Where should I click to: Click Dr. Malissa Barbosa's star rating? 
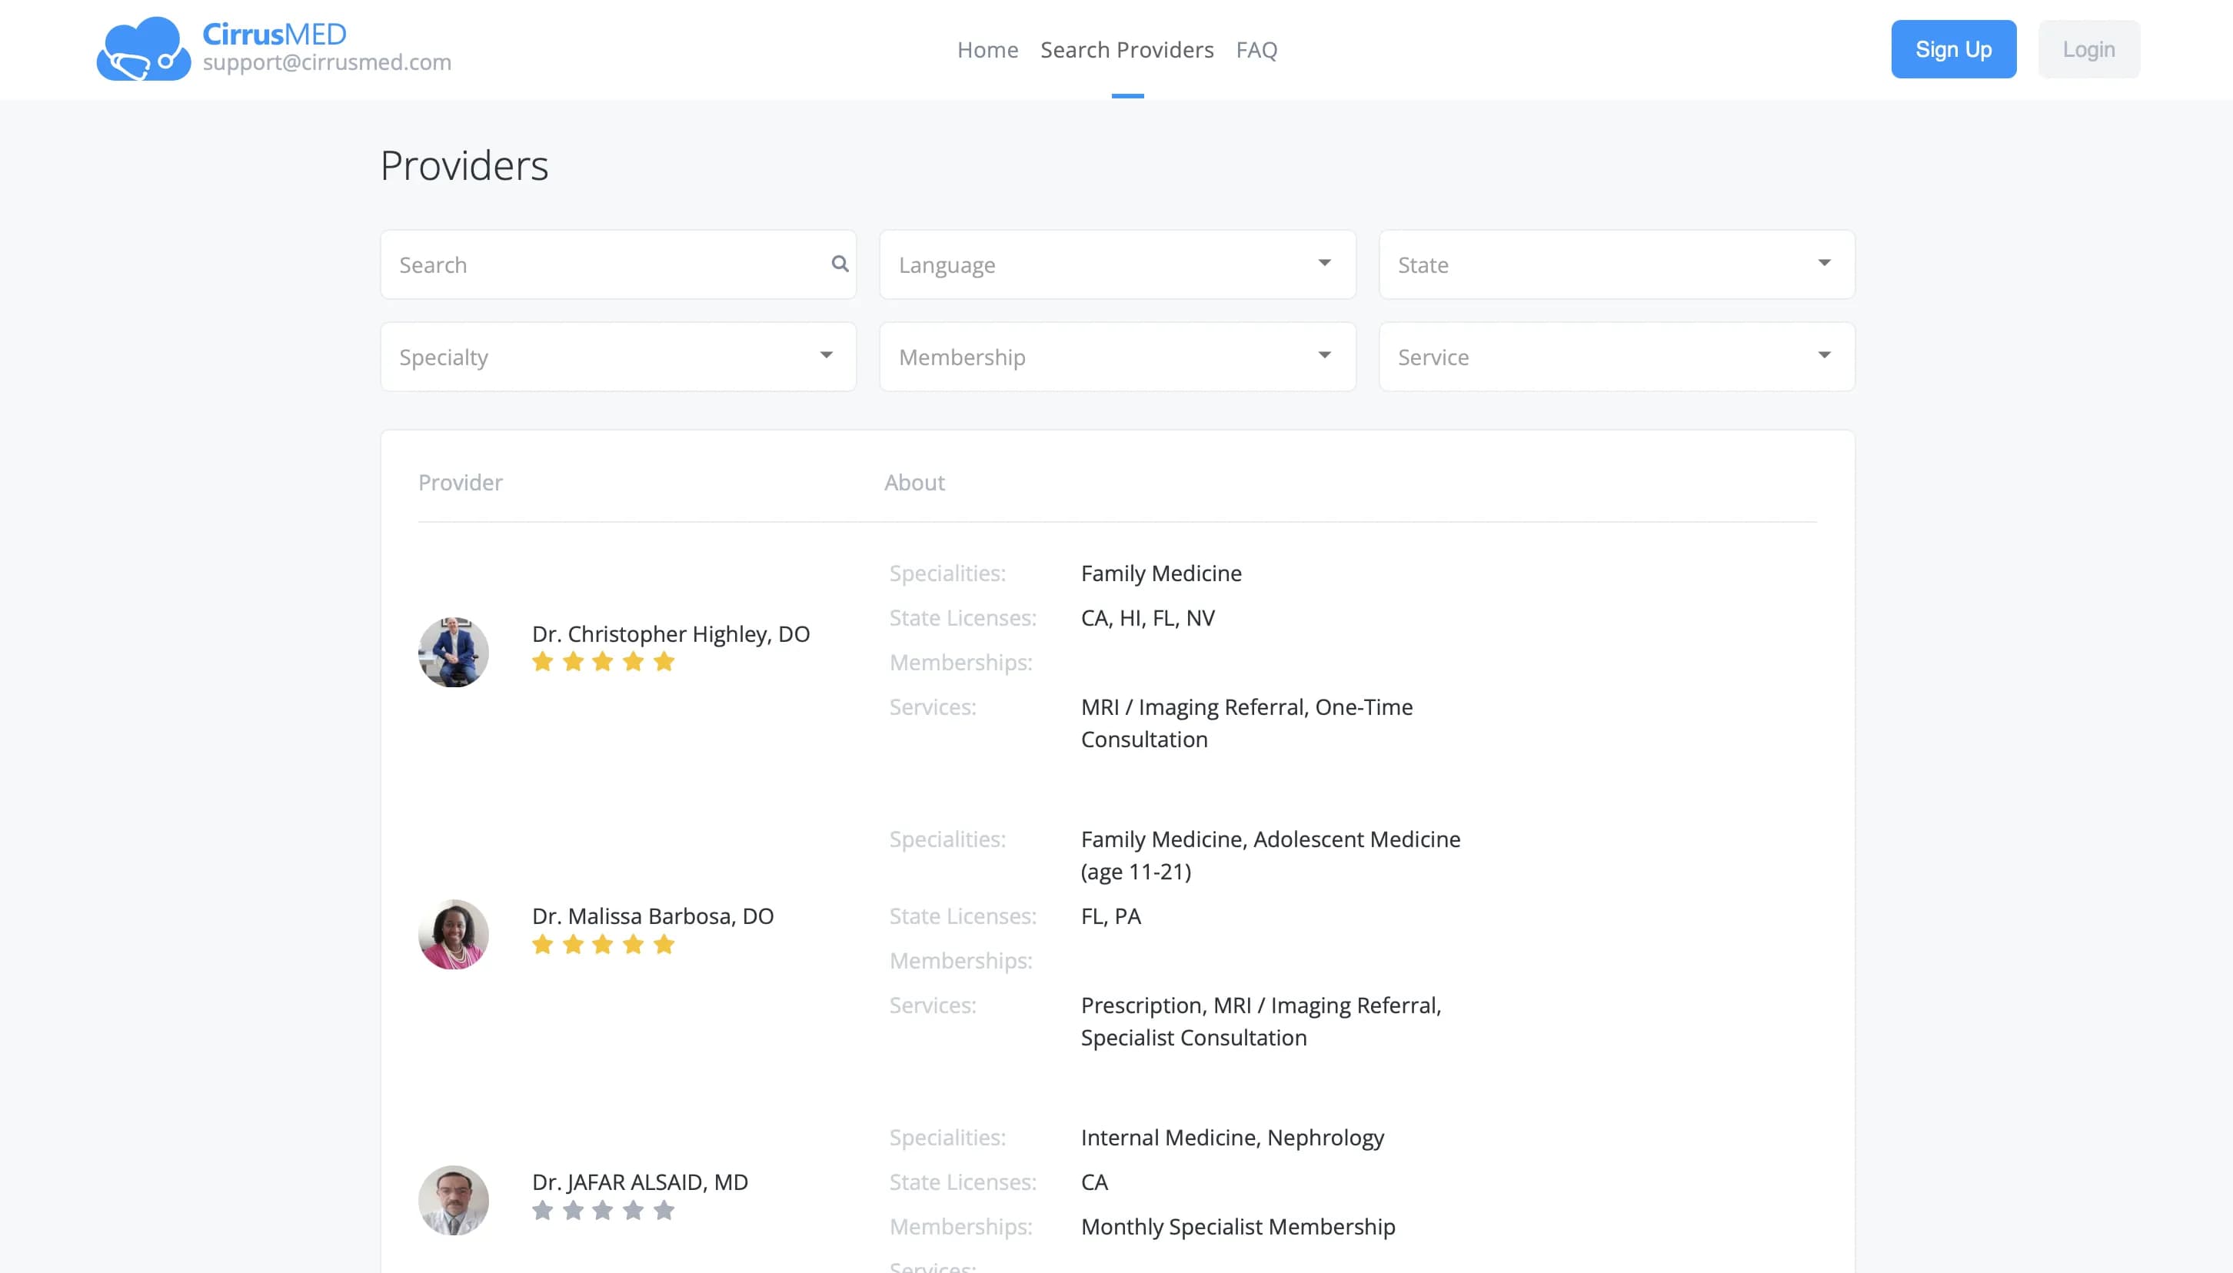point(602,944)
